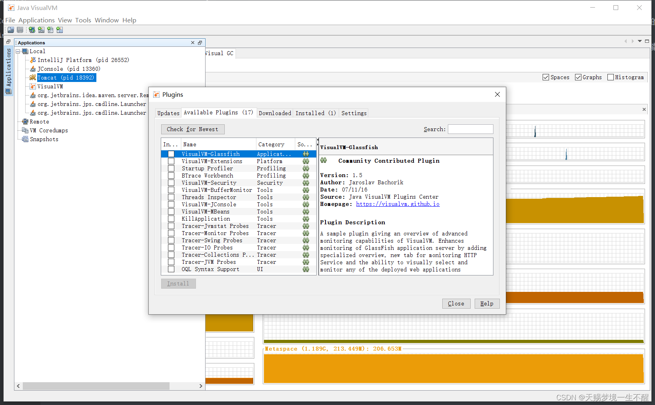
Task: Open the Tools menu
Action: tap(83, 20)
